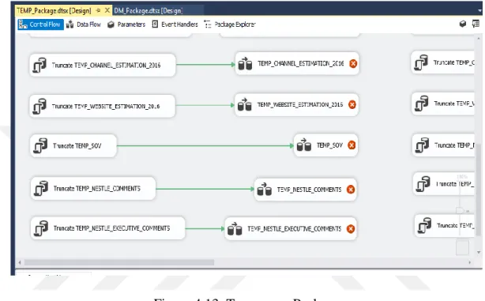
Task: Click error icon on TEMP_NESTLE_COMMENTS task
Action: click(351, 189)
